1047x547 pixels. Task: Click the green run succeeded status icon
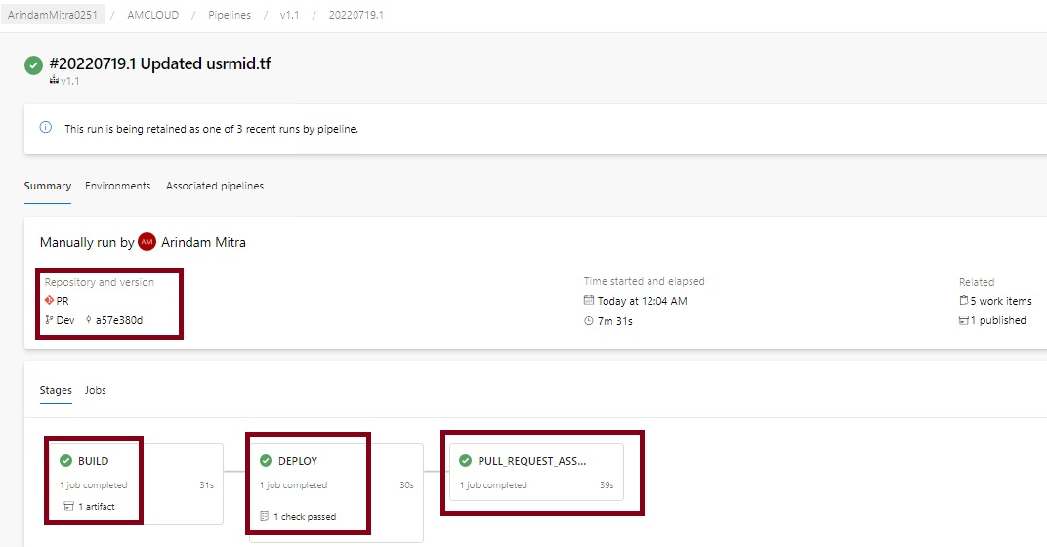pyautogui.click(x=34, y=64)
